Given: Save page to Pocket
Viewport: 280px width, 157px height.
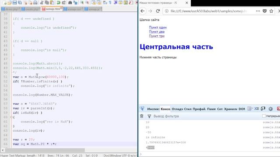Looking at the screenshot, I should point(265,11).
